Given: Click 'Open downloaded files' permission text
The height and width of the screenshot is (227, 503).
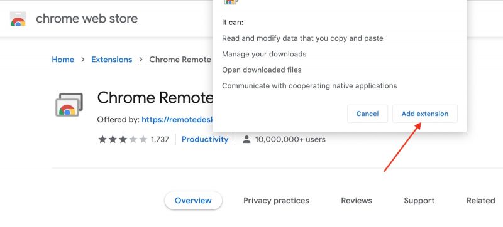Looking at the screenshot, I should point(262,70).
